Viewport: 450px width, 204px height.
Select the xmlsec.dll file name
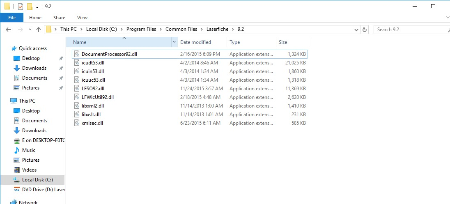tap(92, 123)
